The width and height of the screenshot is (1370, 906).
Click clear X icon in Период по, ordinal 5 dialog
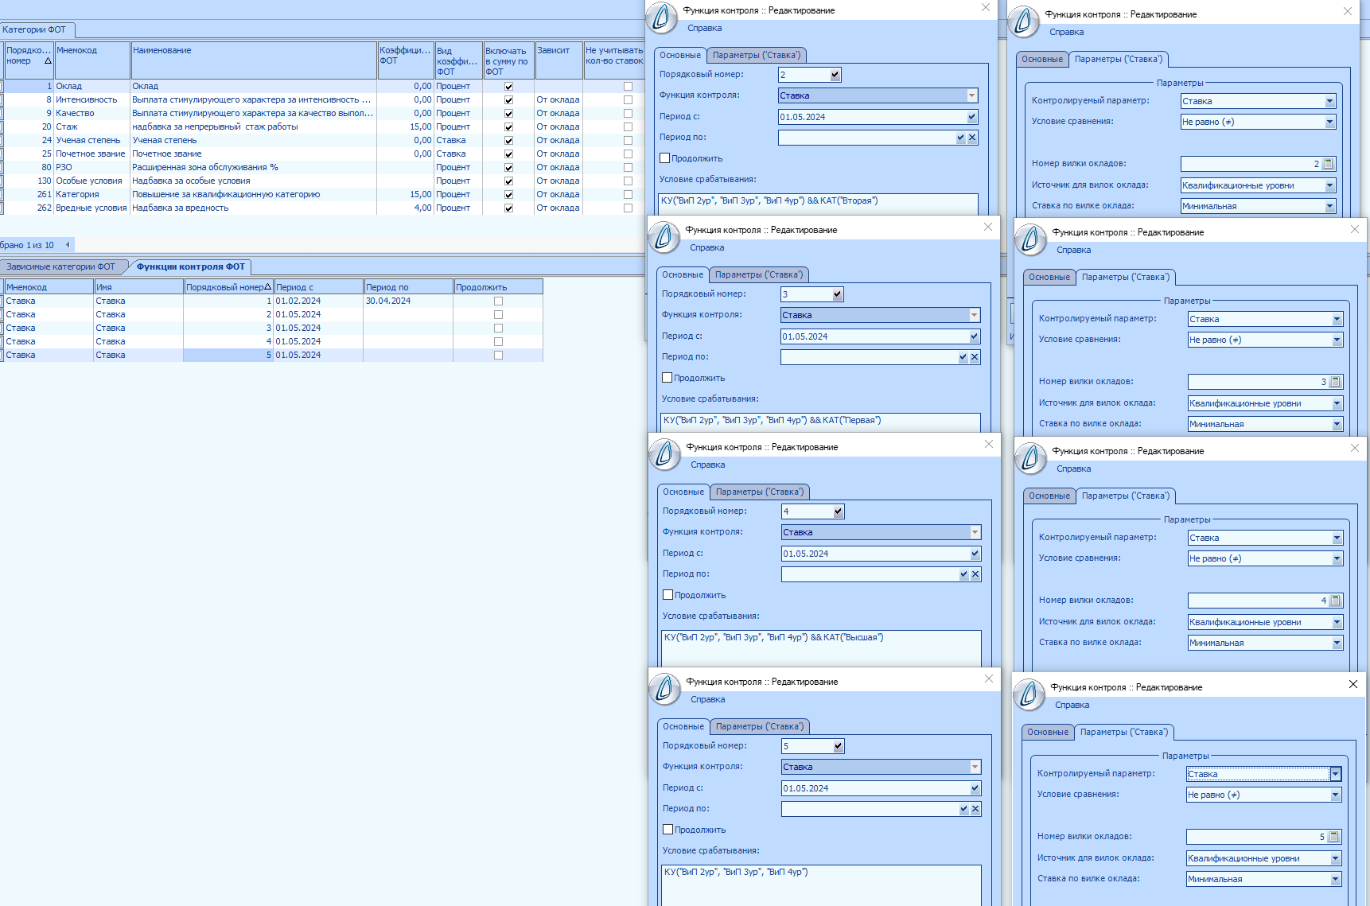975,809
